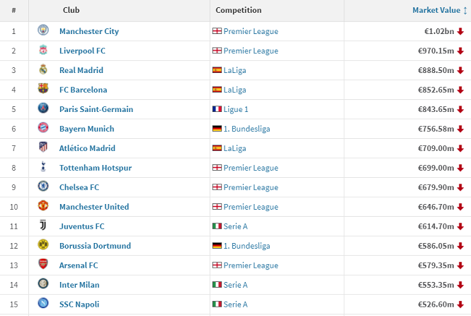This screenshot has height=316, width=471.
Task: Open Manchester United club page
Action: point(94,207)
